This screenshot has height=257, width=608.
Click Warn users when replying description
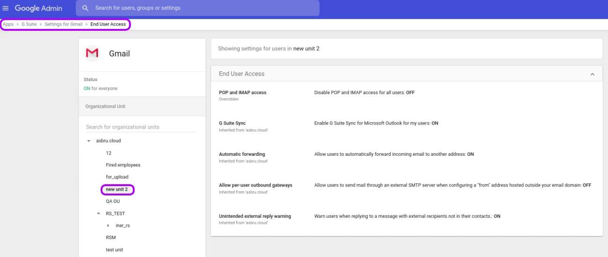(407, 216)
